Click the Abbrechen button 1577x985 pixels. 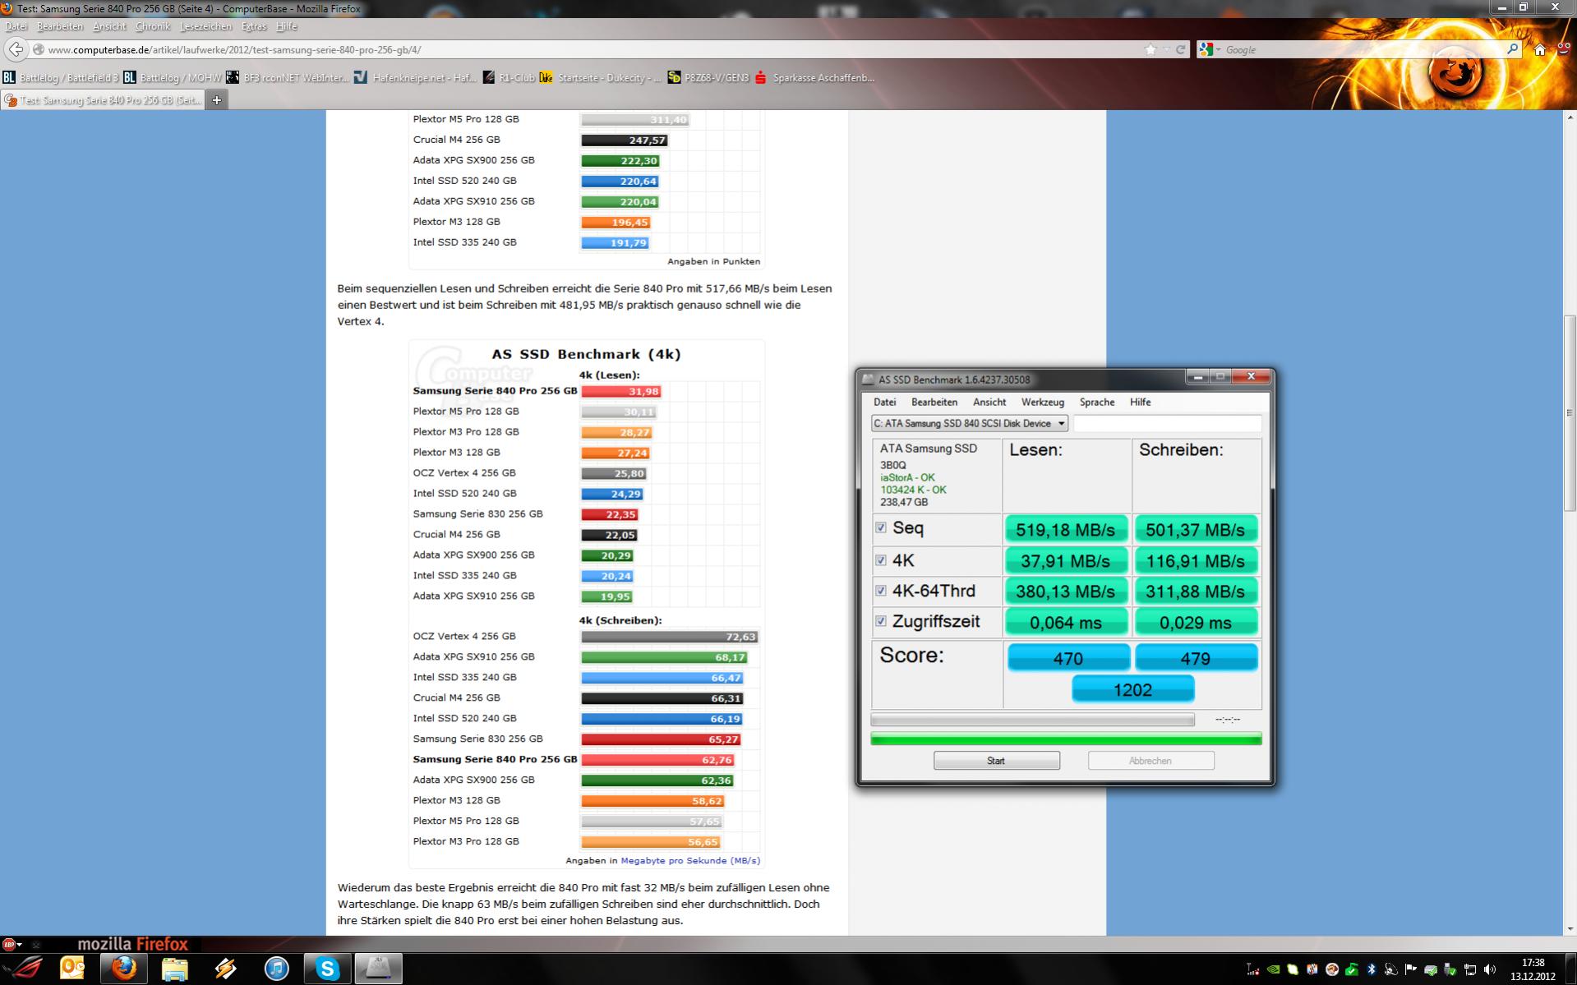point(1150,761)
